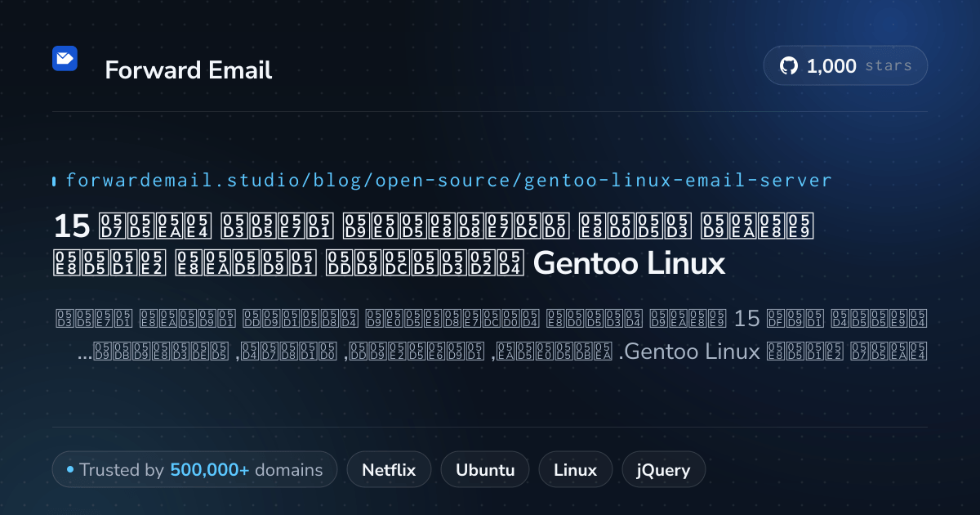980x515 pixels.
Task: Select the Ubuntu tag pill
Action: 485,470
